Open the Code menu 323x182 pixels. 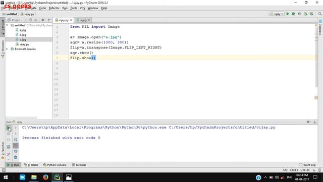coord(42,8)
